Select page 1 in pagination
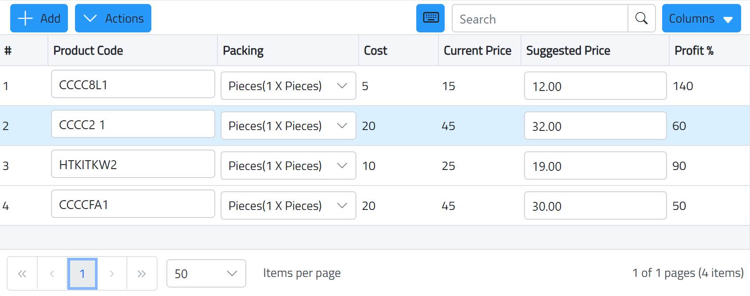The image size is (750, 296). coord(82,273)
